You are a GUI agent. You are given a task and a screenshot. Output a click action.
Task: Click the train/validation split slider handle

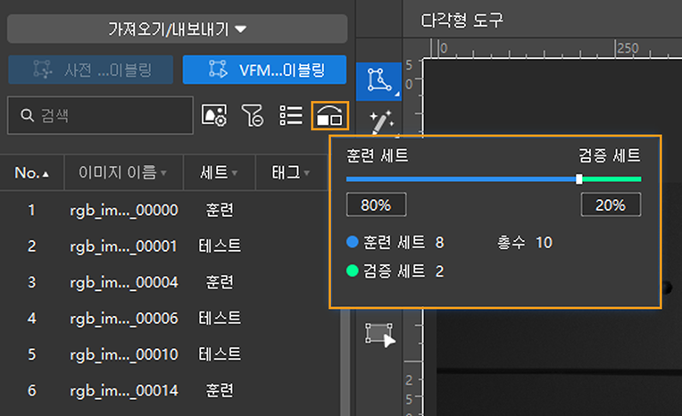click(x=579, y=179)
